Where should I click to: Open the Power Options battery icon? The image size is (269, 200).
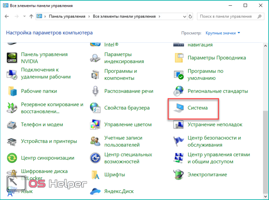click(179, 174)
